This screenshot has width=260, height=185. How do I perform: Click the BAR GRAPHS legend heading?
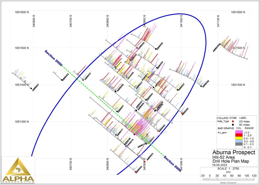[x=226, y=128]
